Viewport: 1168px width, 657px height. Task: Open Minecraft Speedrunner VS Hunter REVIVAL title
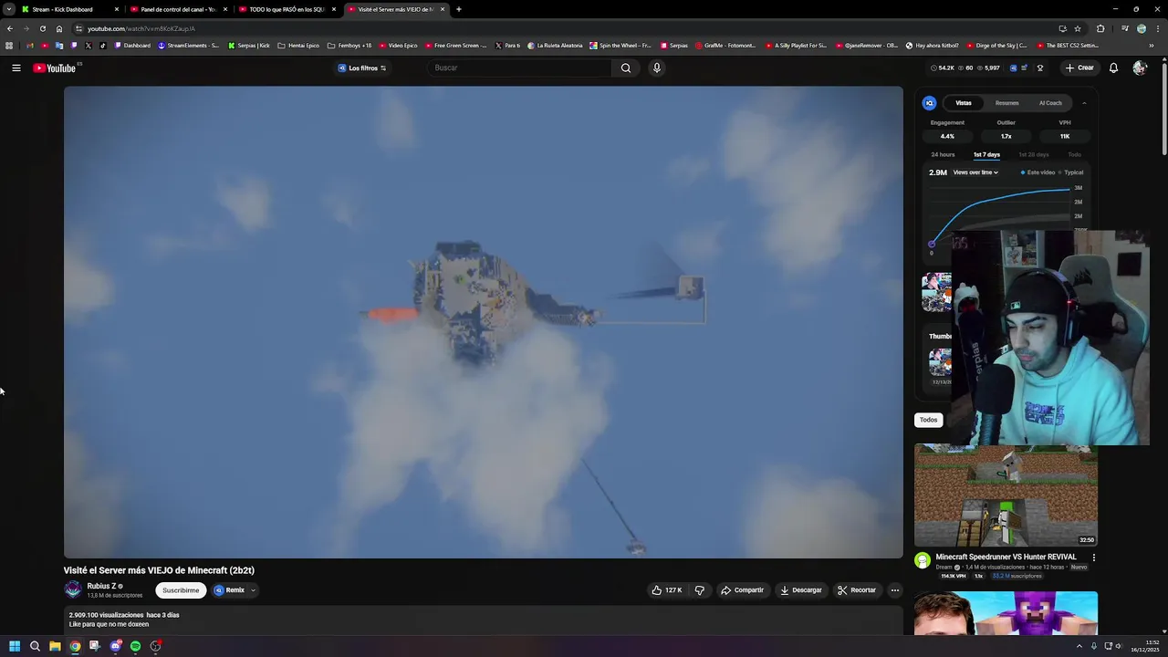click(x=1006, y=557)
